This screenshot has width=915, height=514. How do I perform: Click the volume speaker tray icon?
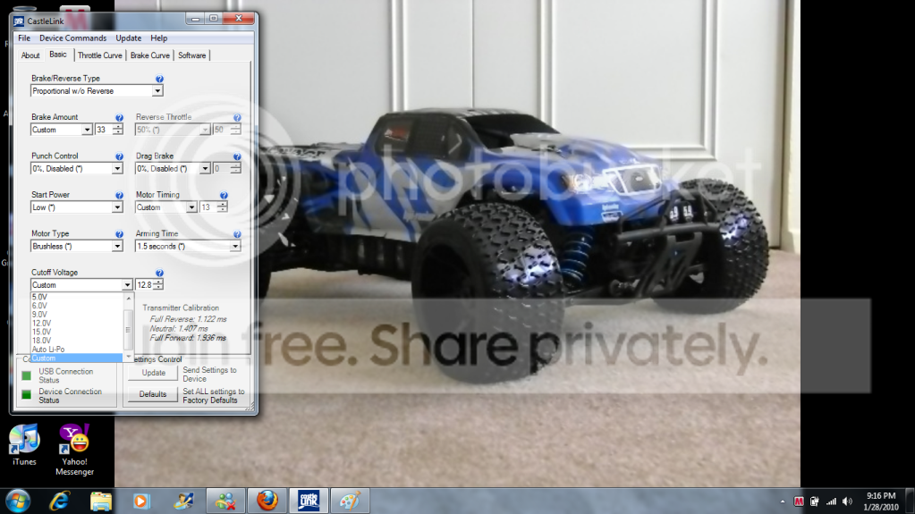point(847,501)
